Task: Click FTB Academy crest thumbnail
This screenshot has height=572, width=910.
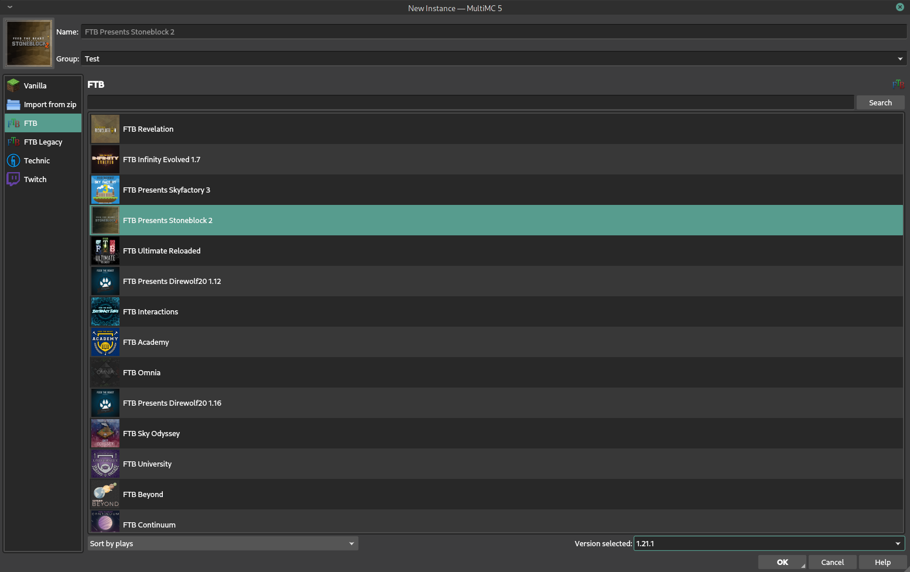Action: click(105, 342)
